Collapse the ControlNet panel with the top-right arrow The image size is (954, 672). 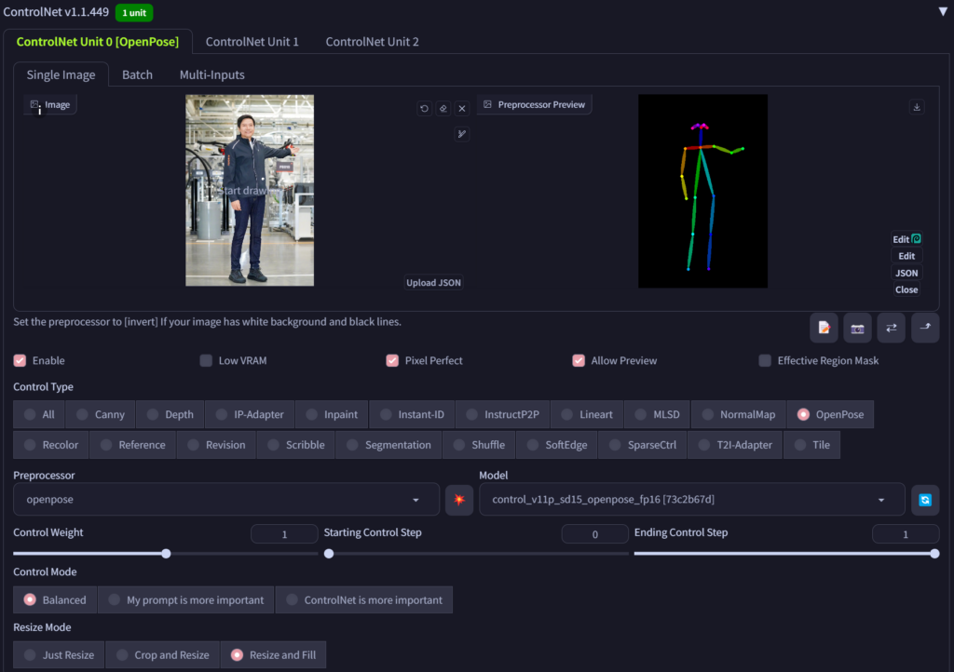click(942, 12)
